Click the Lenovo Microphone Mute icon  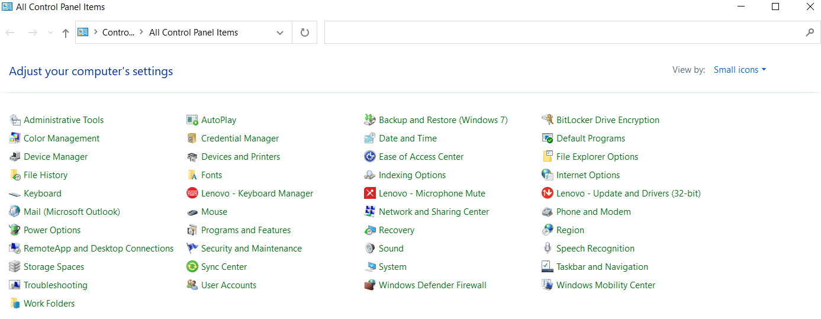pyautogui.click(x=369, y=194)
